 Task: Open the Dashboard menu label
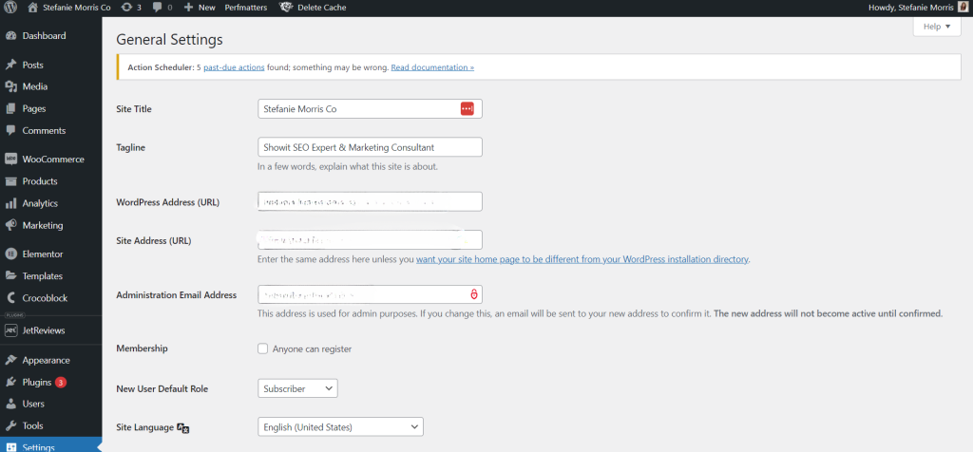(44, 36)
